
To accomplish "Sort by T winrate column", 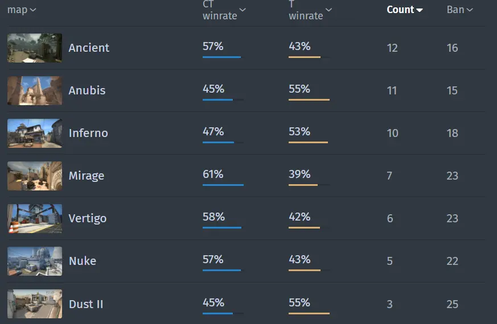I will (310, 10).
